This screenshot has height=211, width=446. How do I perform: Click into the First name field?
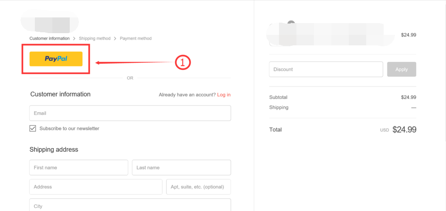point(78,167)
